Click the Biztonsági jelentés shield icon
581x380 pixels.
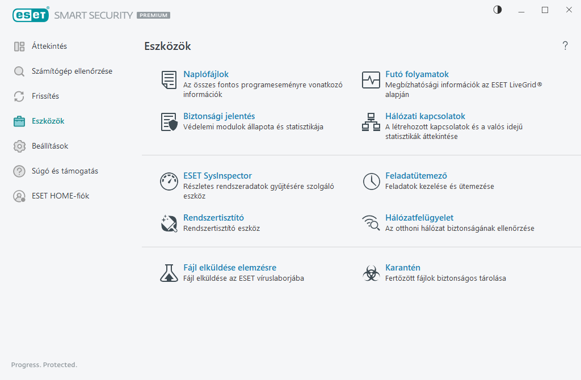169,122
